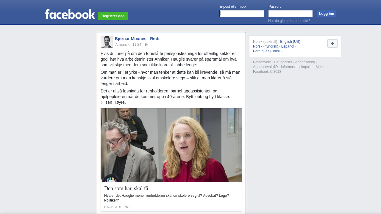Switch language to Español
381x214 pixels.
288,46
